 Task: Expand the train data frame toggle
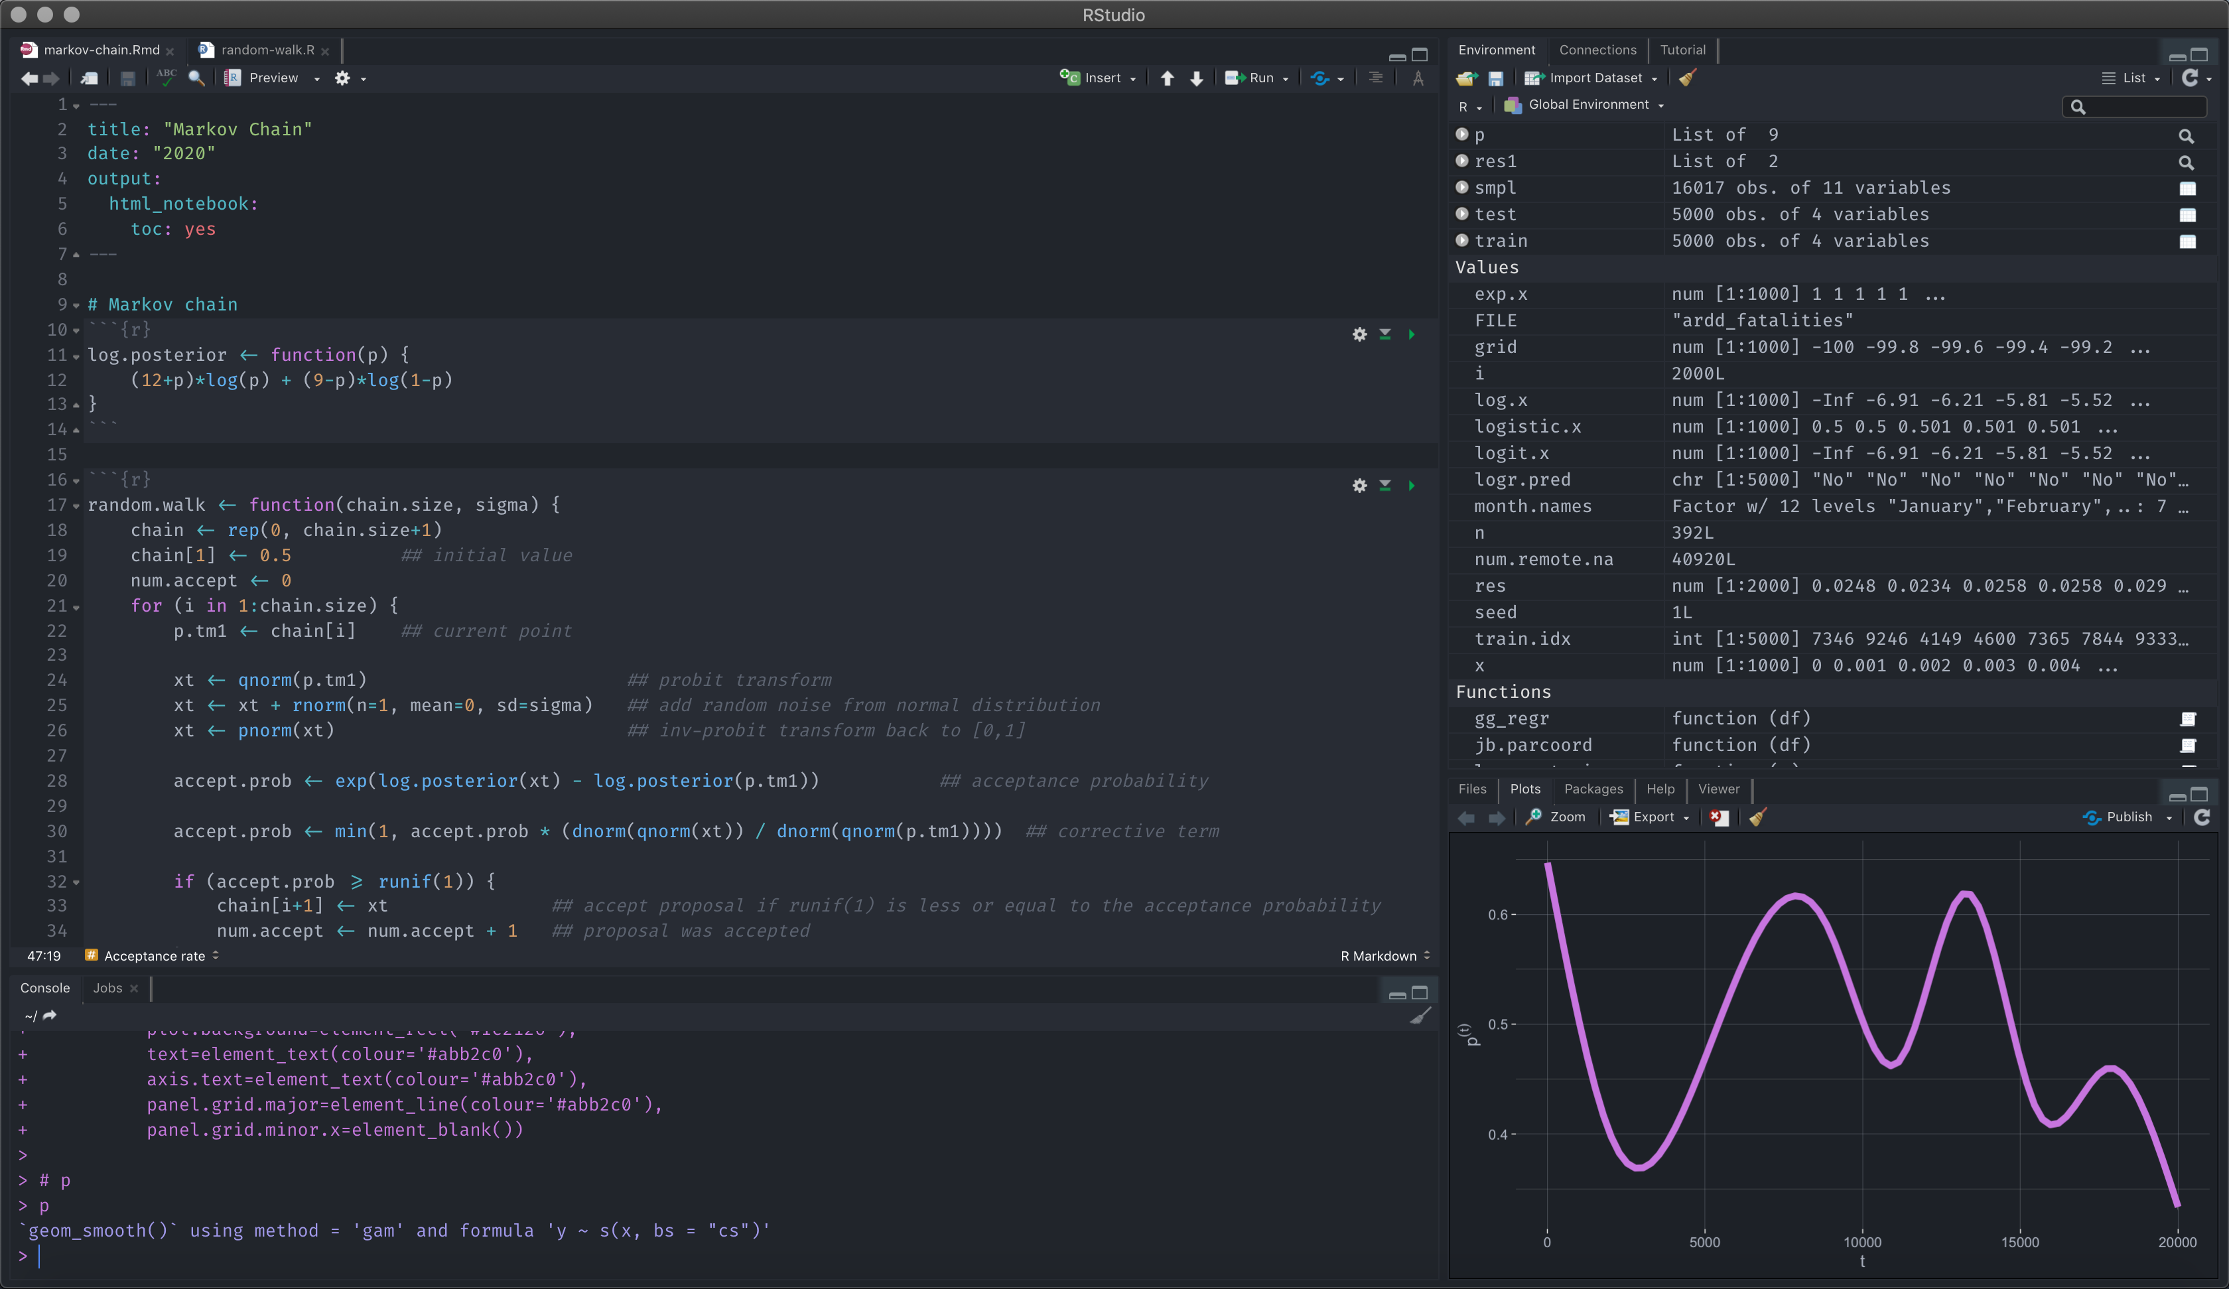click(1462, 241)
